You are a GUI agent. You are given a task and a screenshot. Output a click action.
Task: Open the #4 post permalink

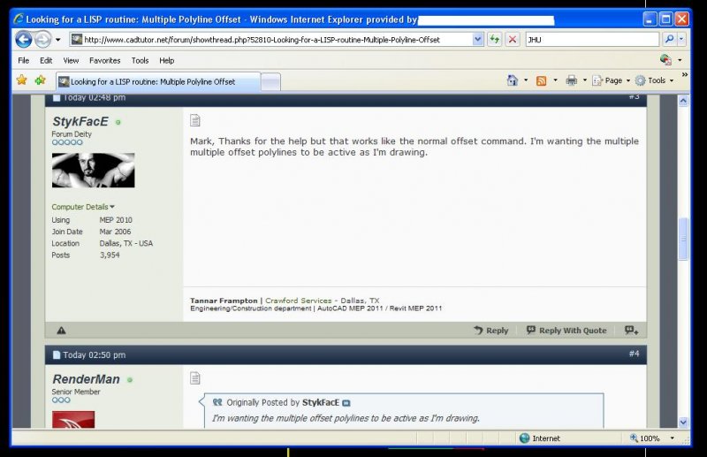coord(634,354)
